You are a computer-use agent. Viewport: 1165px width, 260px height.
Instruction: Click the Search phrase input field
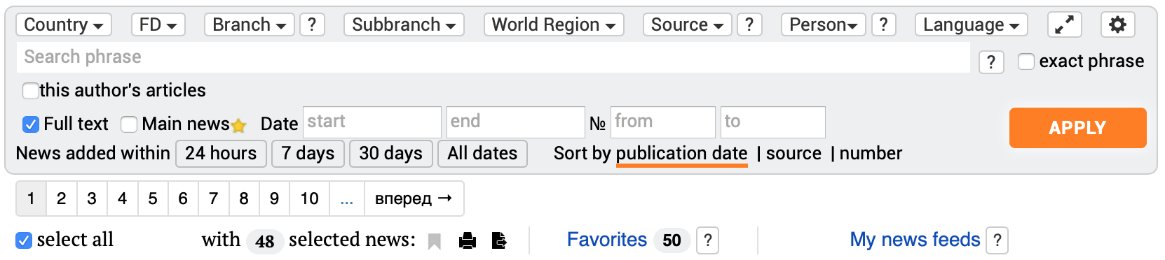[493, 57]
